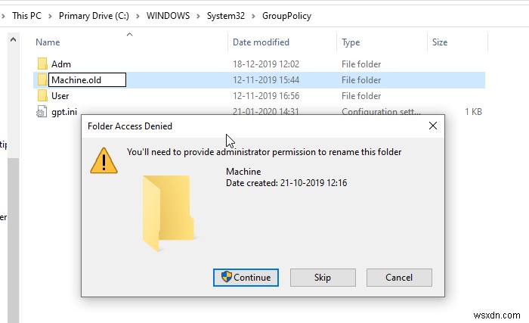Sort files by Size column header
Viewport: 529px width, 323px height.
(440, 42)
